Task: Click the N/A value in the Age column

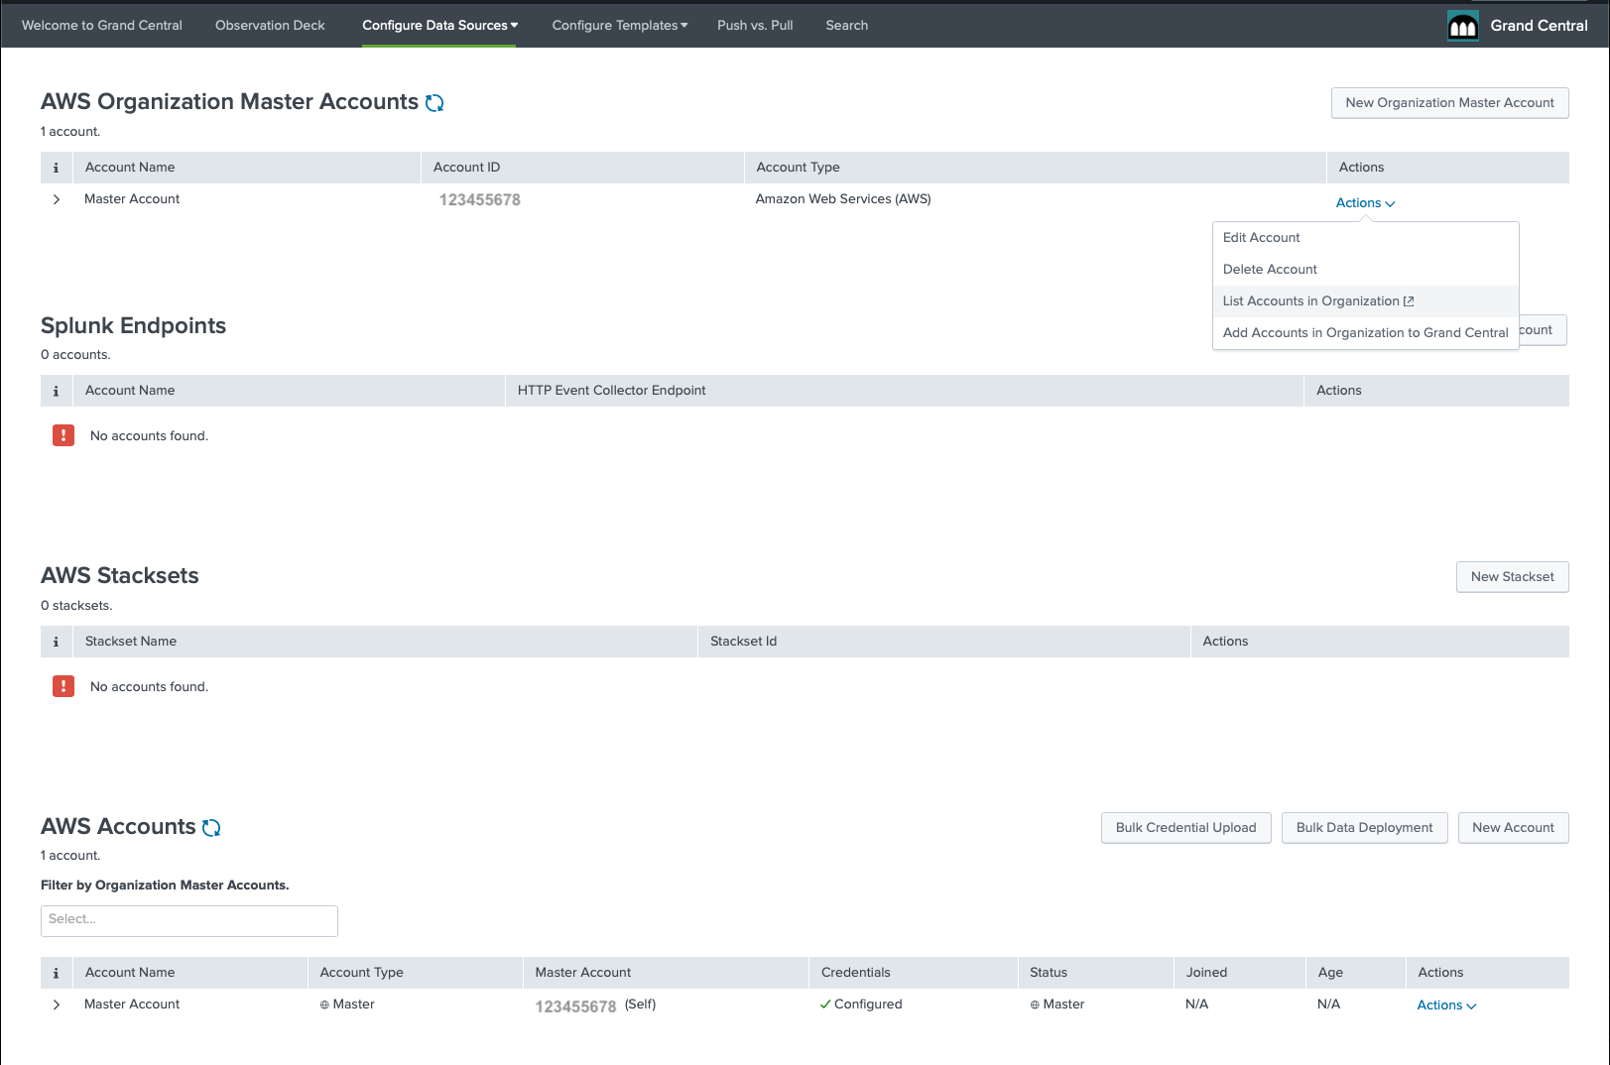Action: pyautogui.click(x=1328, y=1005)
